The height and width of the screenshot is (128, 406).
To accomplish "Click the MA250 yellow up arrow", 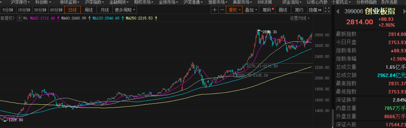I will (156, 18).
